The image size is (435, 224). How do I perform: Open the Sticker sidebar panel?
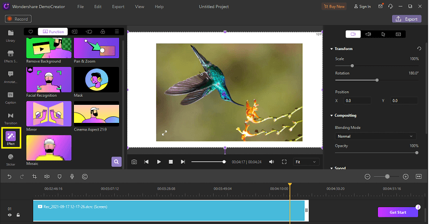coord(10,159)
